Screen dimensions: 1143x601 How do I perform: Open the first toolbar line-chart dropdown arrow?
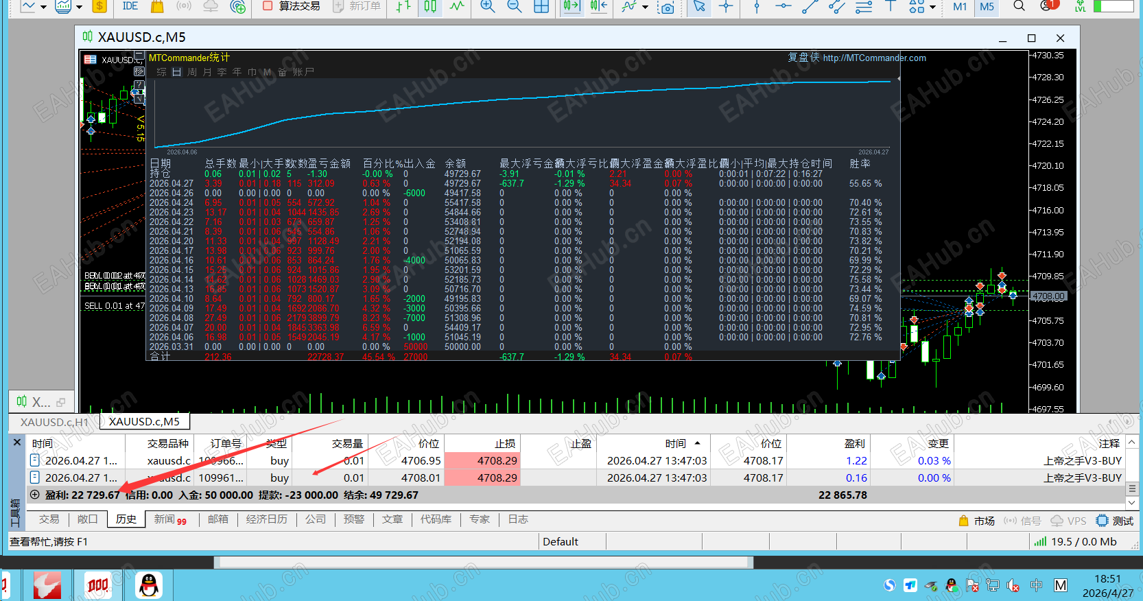pyautogui.click(x=44, y=7)
